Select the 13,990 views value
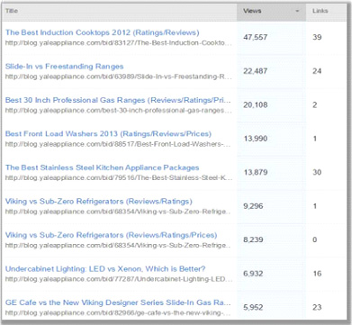Viewport: 352px width, 325px height. pos(255,139)
